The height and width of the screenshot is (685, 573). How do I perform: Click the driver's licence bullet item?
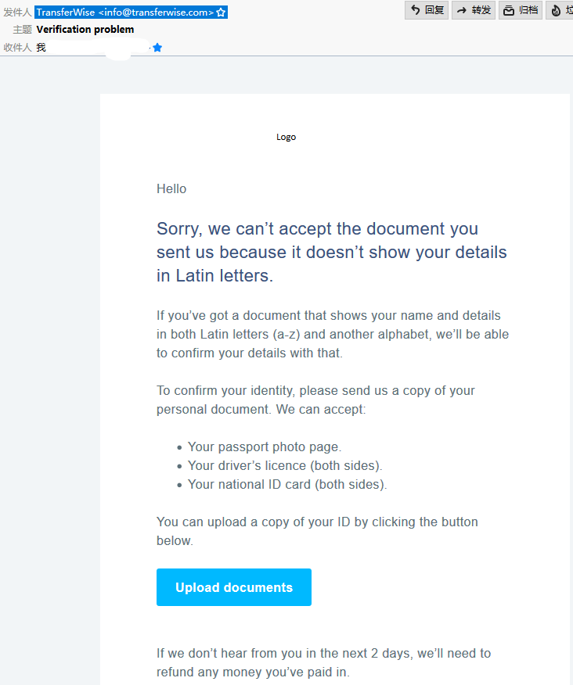pos(285,466)
